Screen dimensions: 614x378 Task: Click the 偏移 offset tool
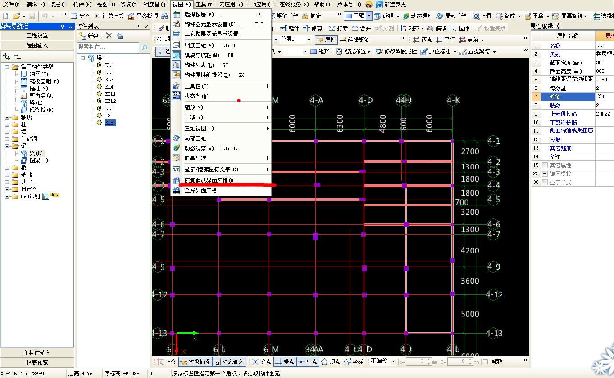(437, 28)
